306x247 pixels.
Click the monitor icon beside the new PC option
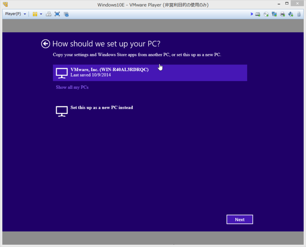pyautogui.click(x=62, y=111)
